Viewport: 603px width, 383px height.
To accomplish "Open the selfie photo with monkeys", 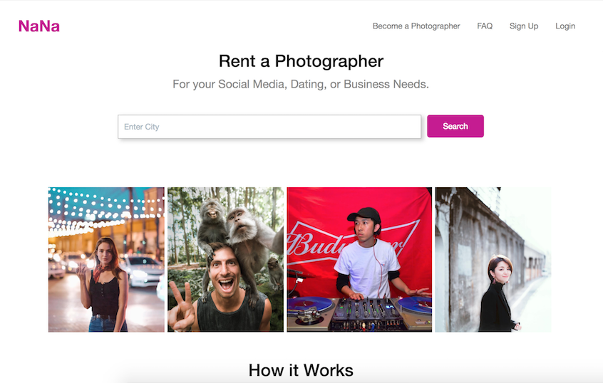I will click(225, 259).
